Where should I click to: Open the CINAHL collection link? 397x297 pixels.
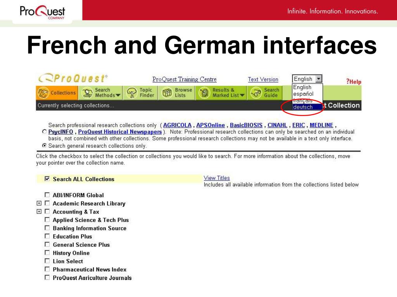pyautogui.click(x=277, y=125)
